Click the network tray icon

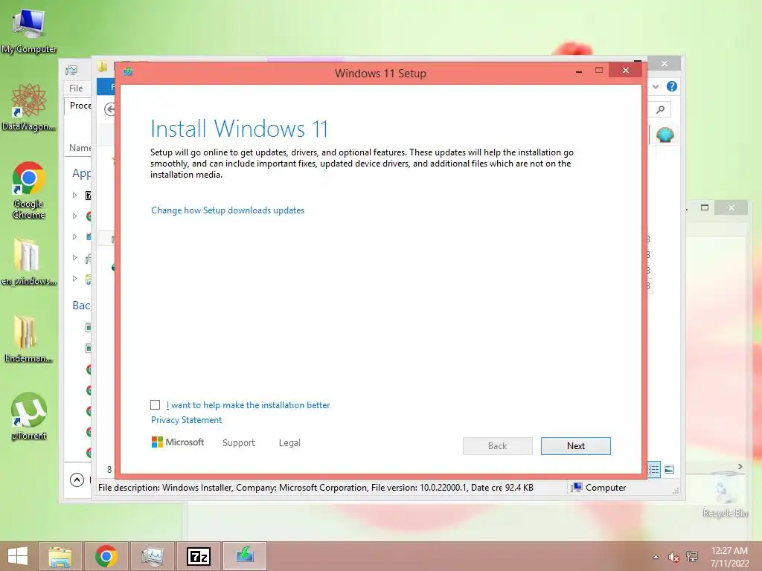tap(691, 557)
